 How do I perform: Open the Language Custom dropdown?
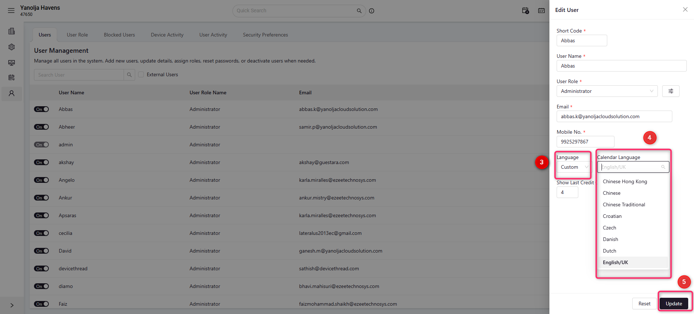pyautogui.click(x=574, y=167)
